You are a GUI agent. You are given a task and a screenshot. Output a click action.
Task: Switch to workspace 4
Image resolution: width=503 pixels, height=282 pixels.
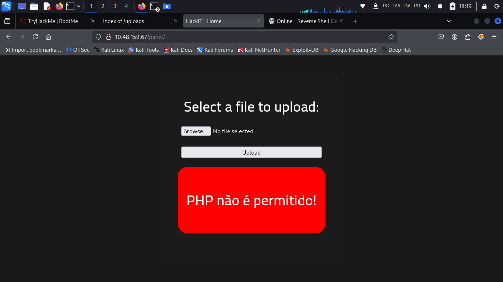click(x=127, y=6)
